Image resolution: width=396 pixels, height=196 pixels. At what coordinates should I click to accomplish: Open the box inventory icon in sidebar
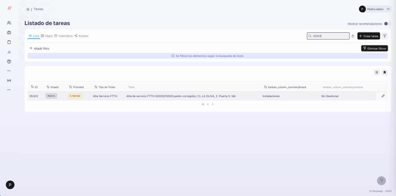pyautogui.click(x=9, y=61)
